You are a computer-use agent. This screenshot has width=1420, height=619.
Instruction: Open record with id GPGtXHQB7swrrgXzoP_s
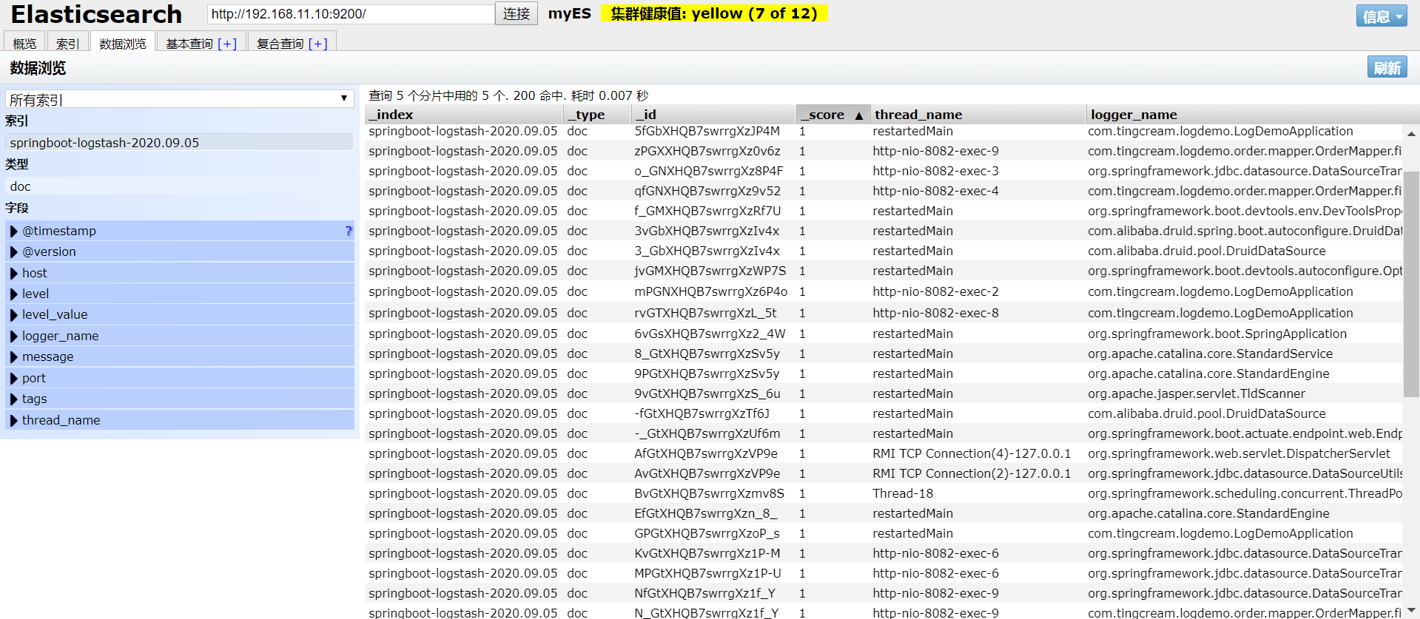pyautogui.click(x=707, y=533)
